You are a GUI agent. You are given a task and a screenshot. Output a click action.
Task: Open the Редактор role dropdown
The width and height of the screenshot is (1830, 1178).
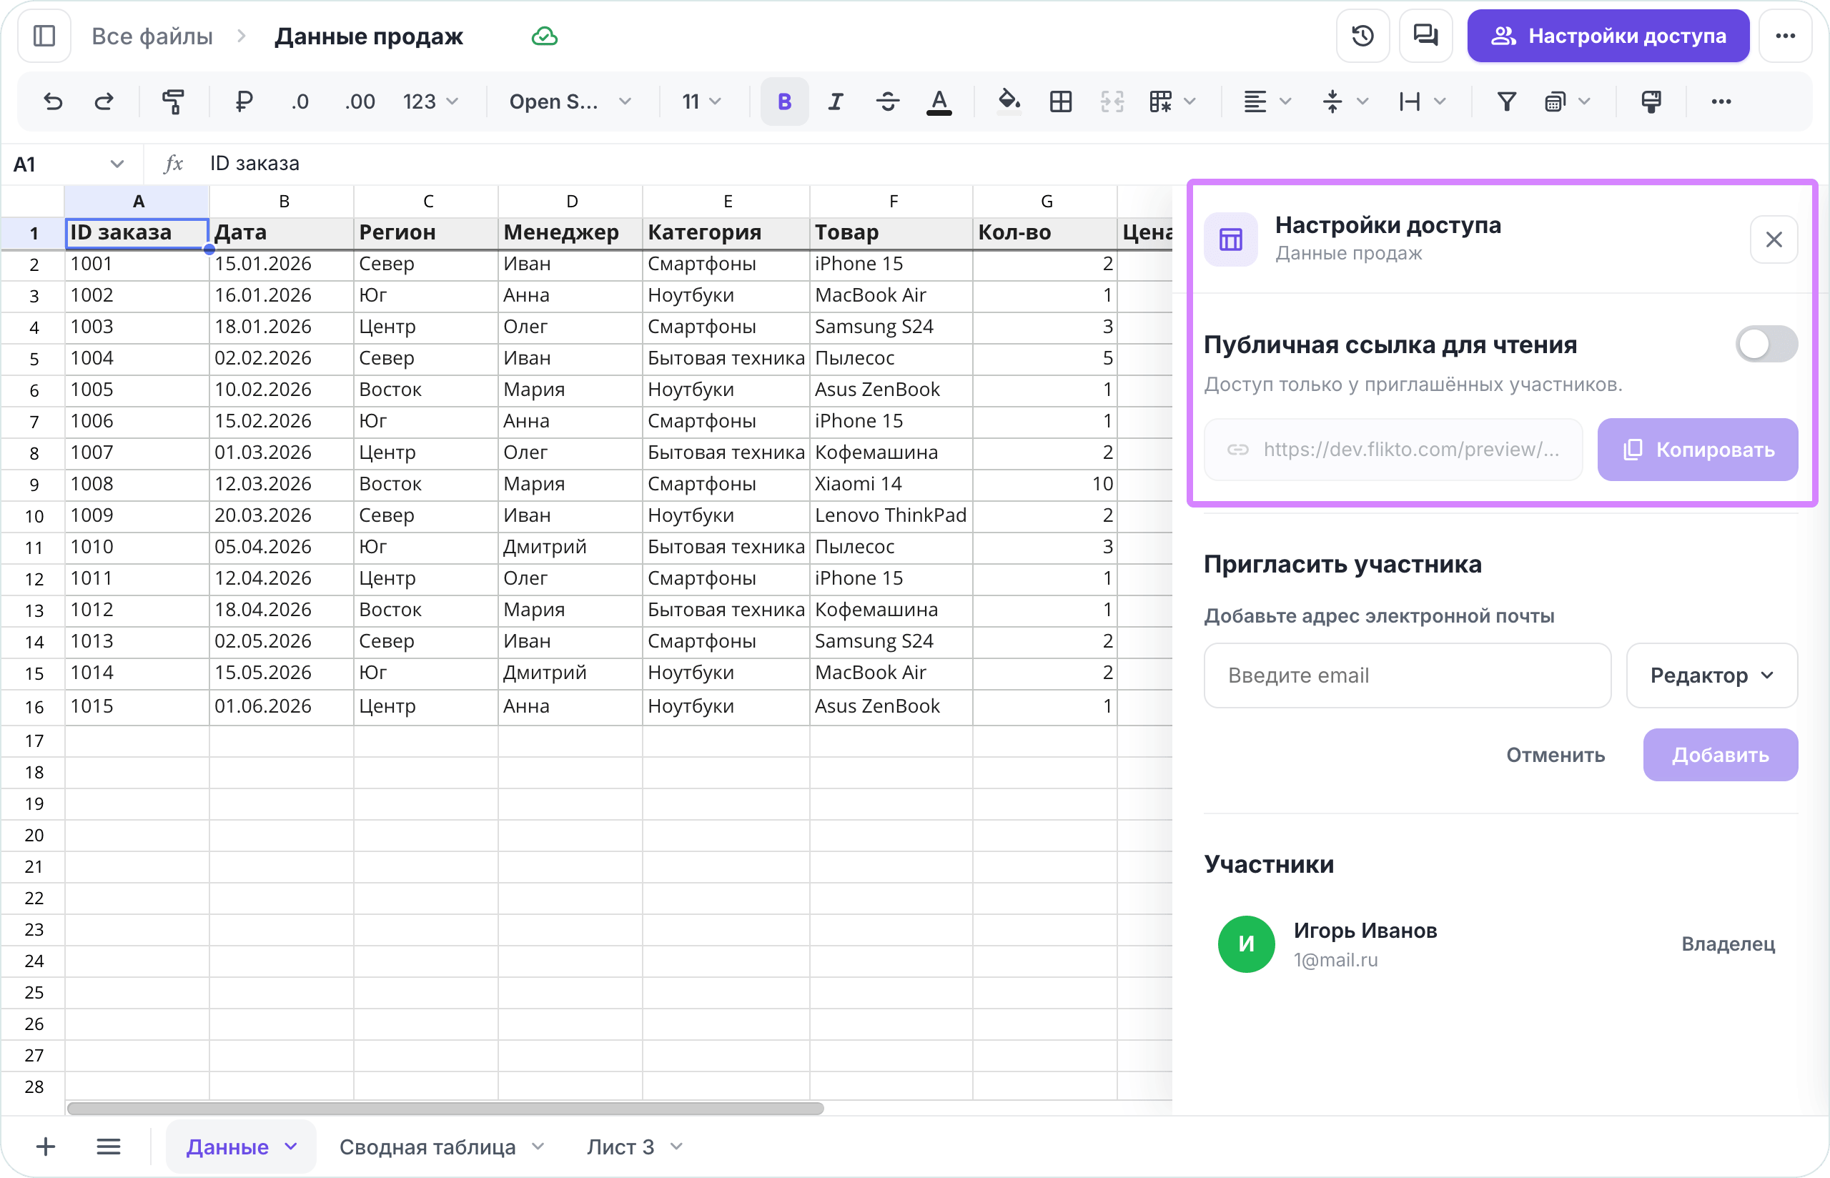click(x=1711, y=675)
